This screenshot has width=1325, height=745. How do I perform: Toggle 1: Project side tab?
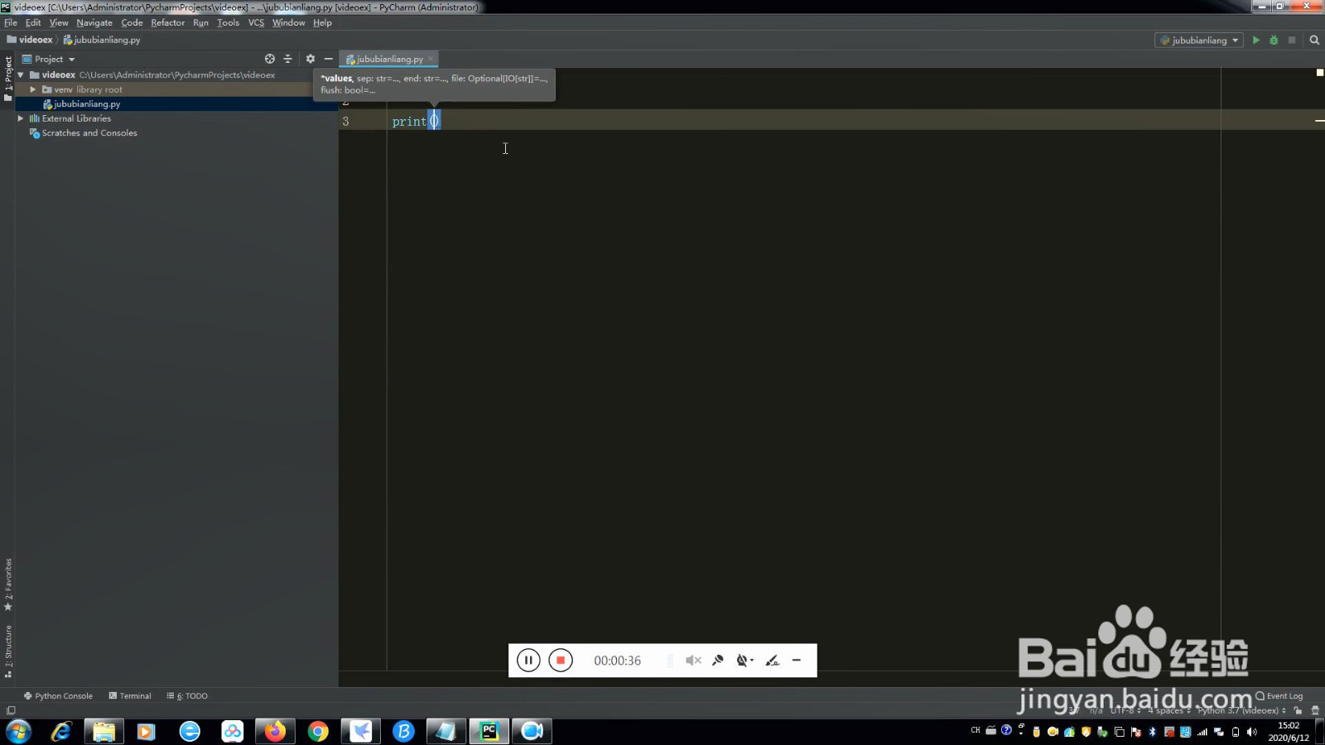pos(8,79)
